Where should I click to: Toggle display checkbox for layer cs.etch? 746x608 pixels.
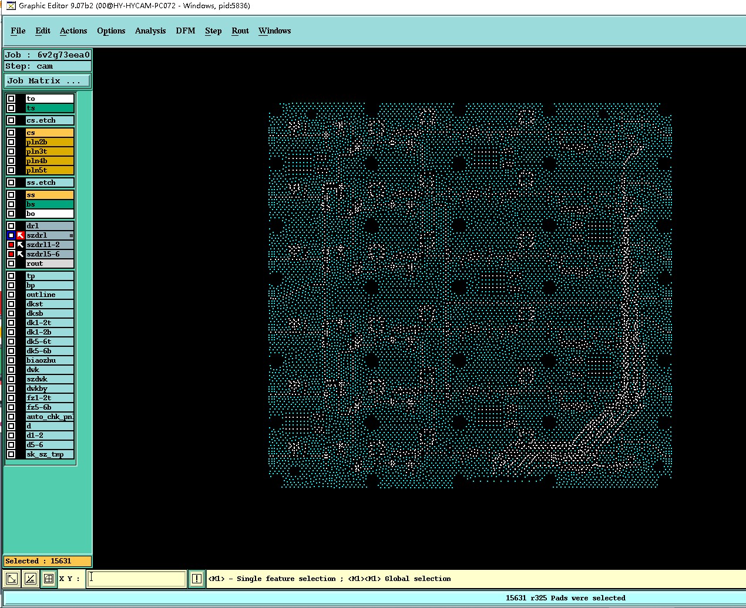(x=11, y=120)
